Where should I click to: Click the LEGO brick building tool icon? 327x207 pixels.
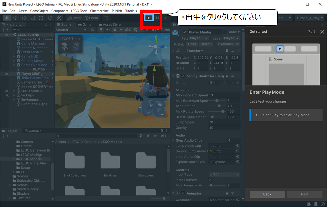(x=64, y=47)
